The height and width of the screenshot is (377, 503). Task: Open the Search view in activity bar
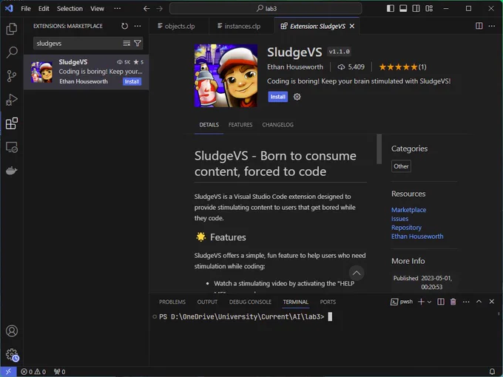click(12, 52)
